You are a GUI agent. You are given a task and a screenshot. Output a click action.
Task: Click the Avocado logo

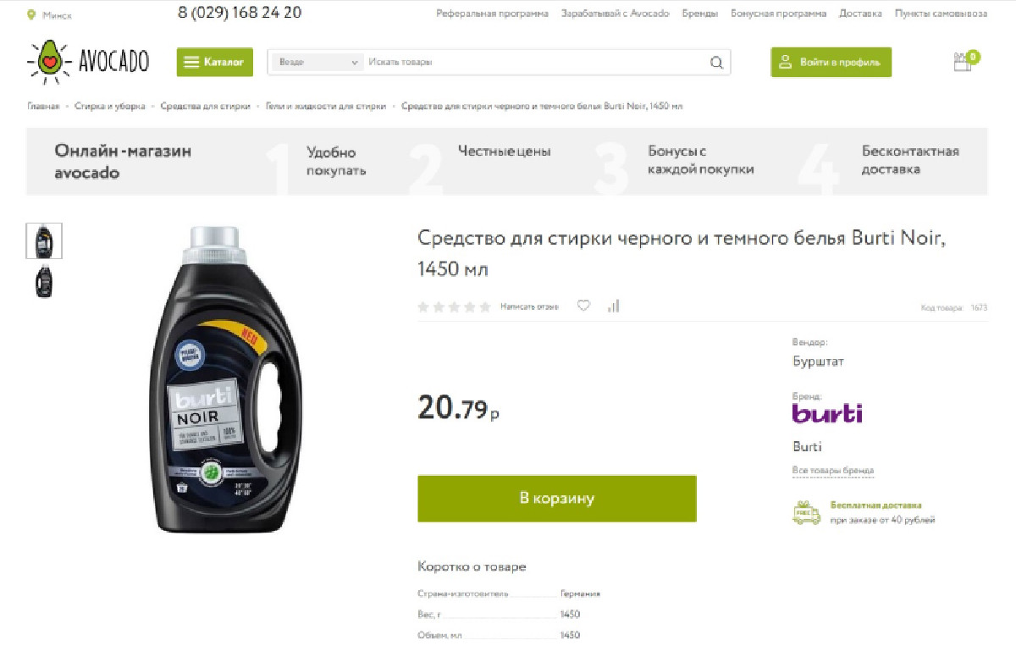(88, 62)
